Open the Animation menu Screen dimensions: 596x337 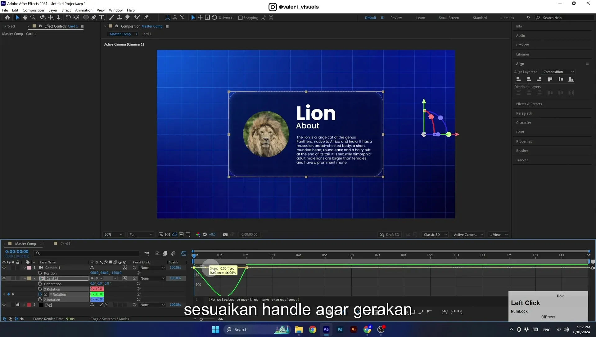point(84,10)
